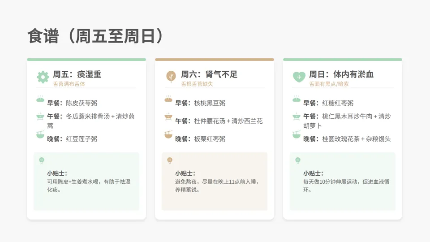The image size is (430, 242).
Task: Click the heart icon beside 周日
Action: tap(299, 77)
